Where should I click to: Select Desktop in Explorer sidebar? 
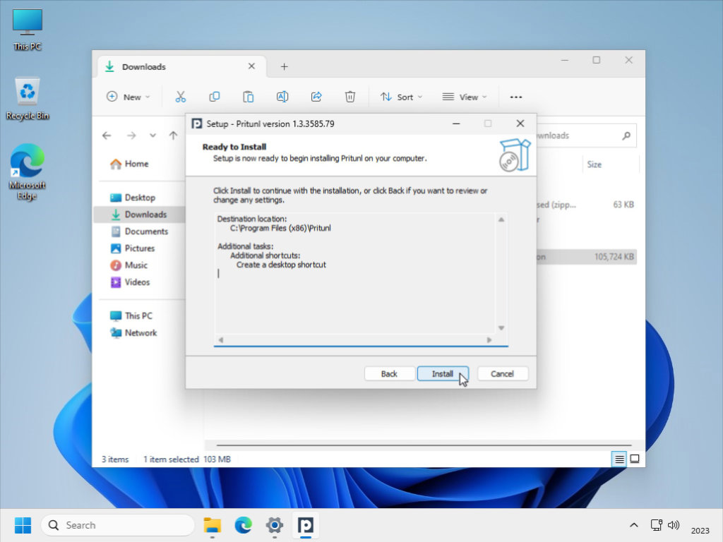tap(133, 198)
